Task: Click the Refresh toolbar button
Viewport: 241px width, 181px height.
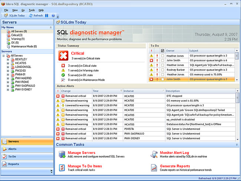Action: pos(36,16)
